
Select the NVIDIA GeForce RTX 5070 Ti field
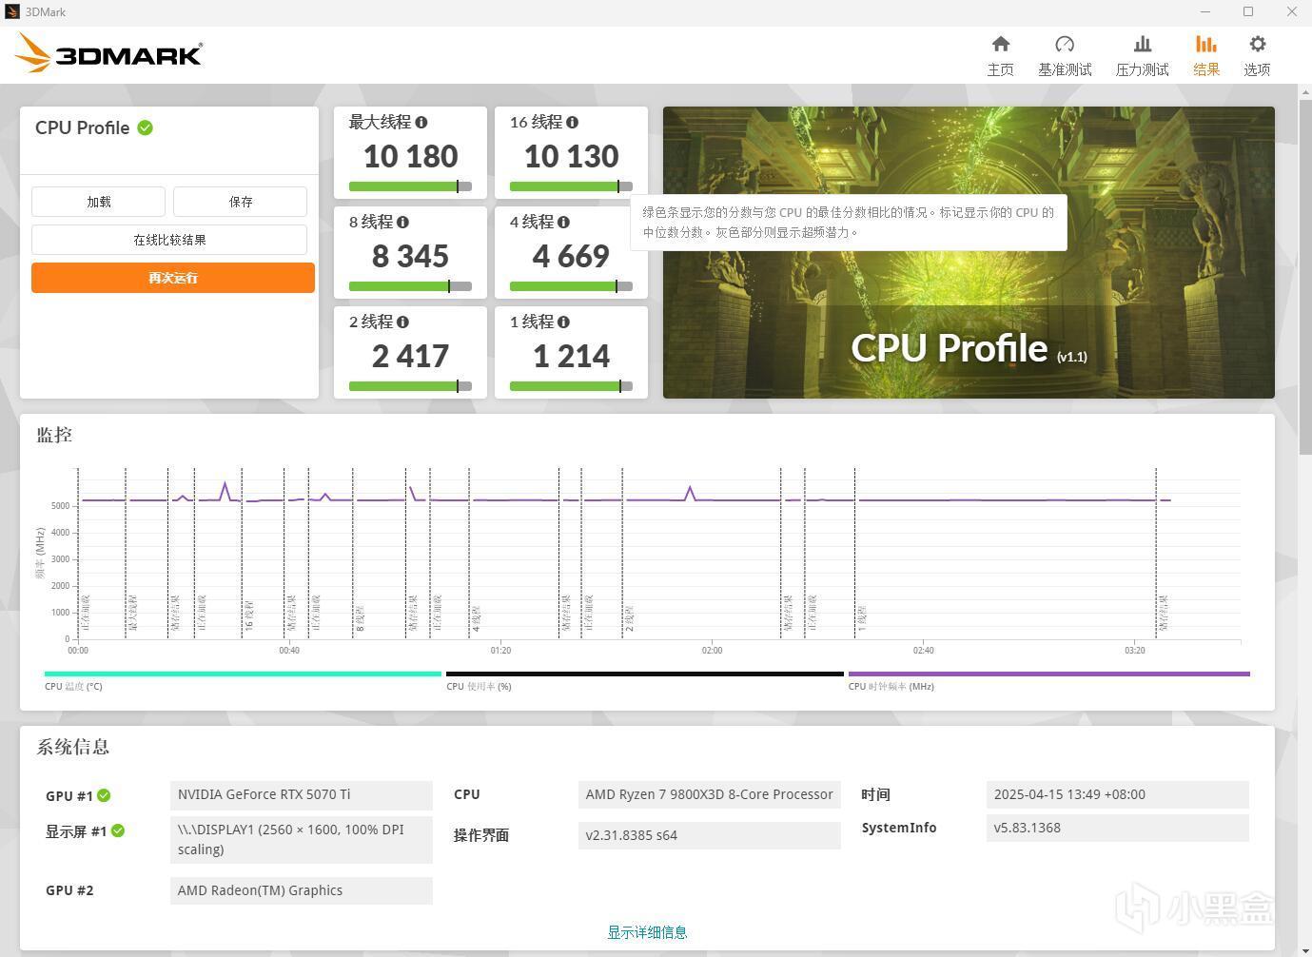[302, 795]
